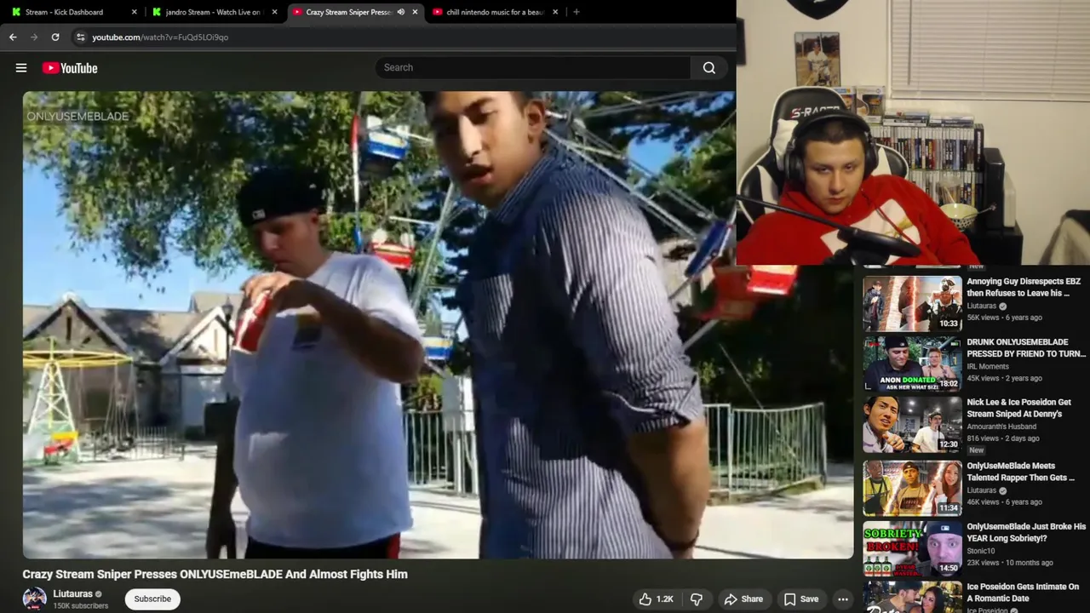Open title Annoying Guy Disrespects EBZ

pyautogui.click(x=1024, y=287)
